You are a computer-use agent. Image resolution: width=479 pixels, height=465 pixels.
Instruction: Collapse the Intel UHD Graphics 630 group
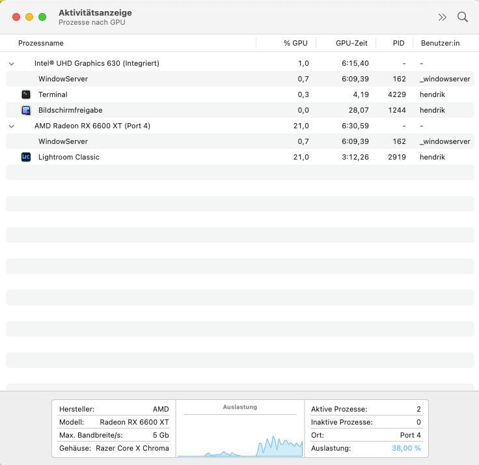click(12, 64)
